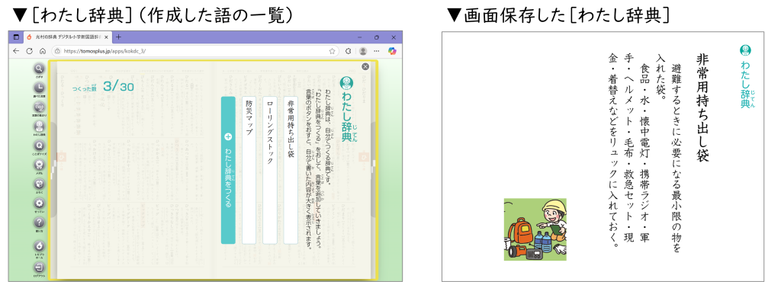
Task: Add the page to favorites via the star icon
Action: click(332, 51)
